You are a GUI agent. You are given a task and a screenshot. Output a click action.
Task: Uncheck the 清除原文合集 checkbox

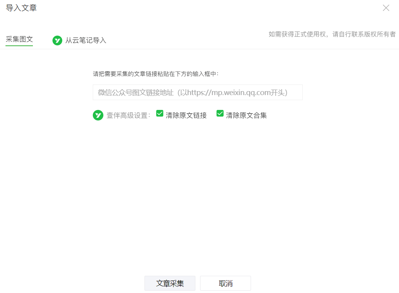point(220,113)
